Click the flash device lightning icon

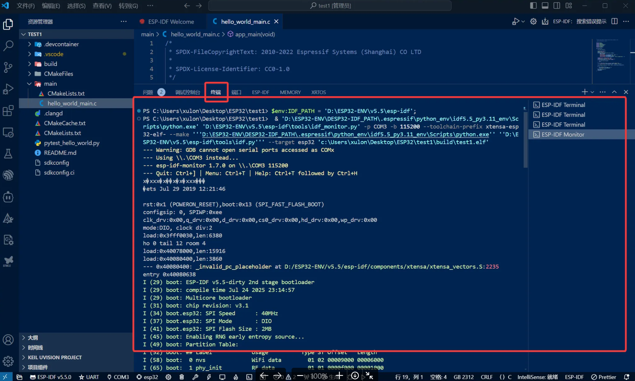pyautogui.click(x=209, y=377)
